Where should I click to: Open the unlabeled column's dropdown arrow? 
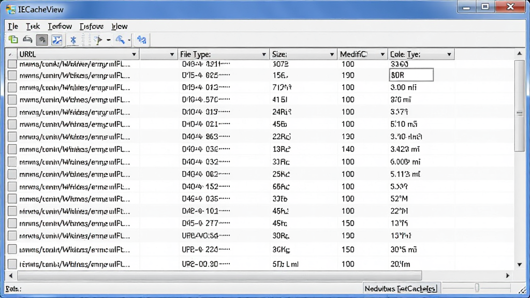(x=172, y=54)
